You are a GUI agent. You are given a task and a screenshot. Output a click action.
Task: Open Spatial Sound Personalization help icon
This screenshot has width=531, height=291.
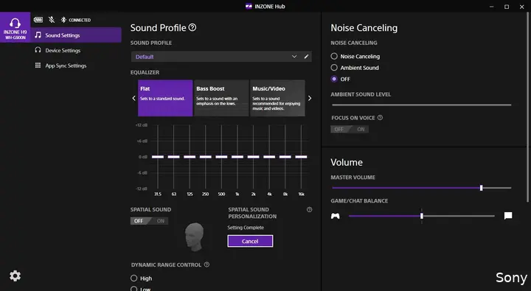coord(309,210)
